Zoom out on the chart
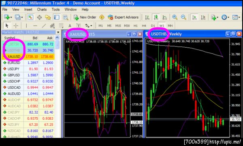The width and height of the screenshot is (243, 146). (x=183, y=17)
